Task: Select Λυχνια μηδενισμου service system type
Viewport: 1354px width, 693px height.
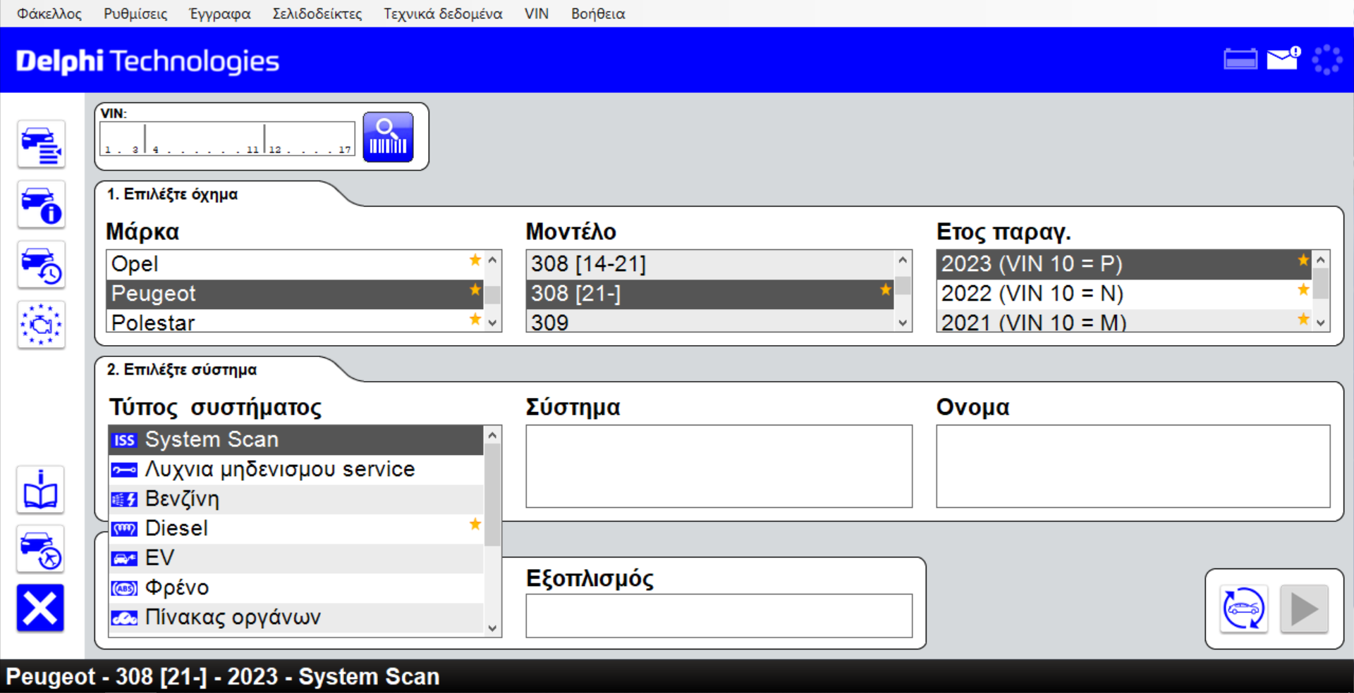Action: click(x=296, y=469)
